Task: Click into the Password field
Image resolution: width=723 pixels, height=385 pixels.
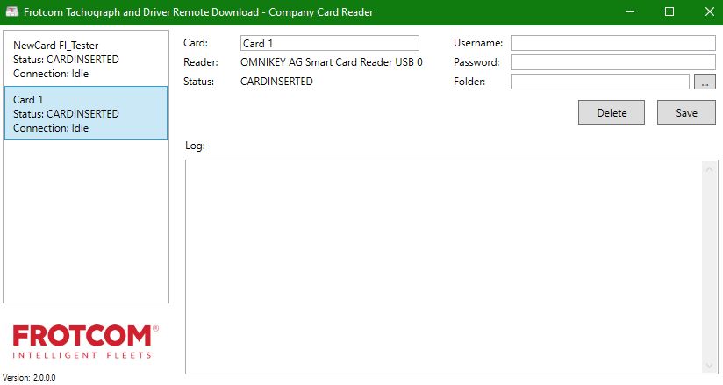Action: [x=612, y=62]
